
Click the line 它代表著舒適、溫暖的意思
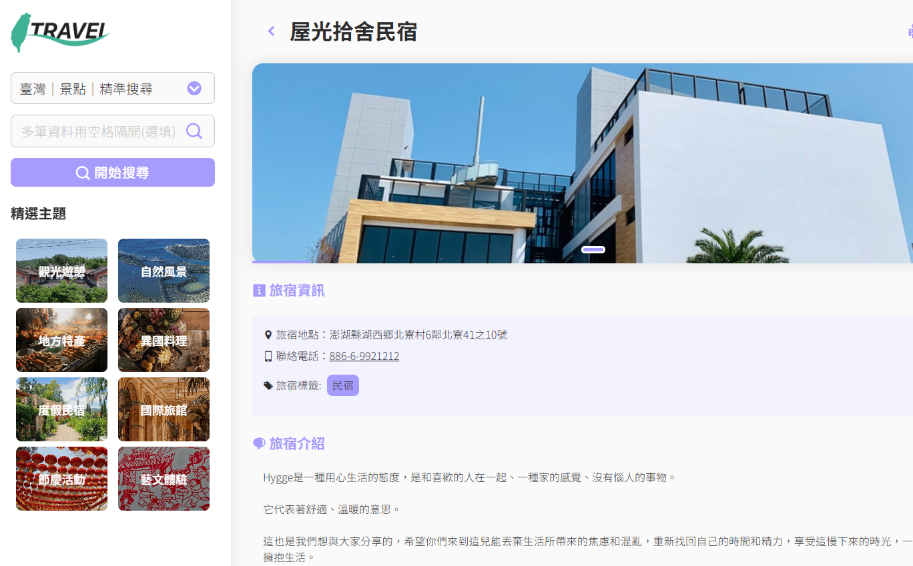[332, 509]
